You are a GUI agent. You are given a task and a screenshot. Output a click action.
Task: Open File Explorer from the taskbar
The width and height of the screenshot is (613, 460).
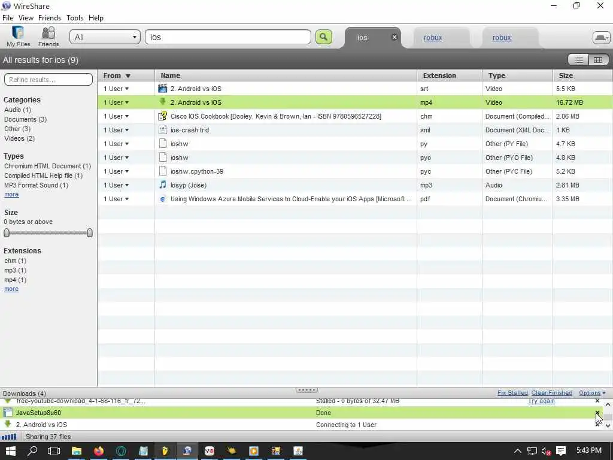[x=76, y=451]
